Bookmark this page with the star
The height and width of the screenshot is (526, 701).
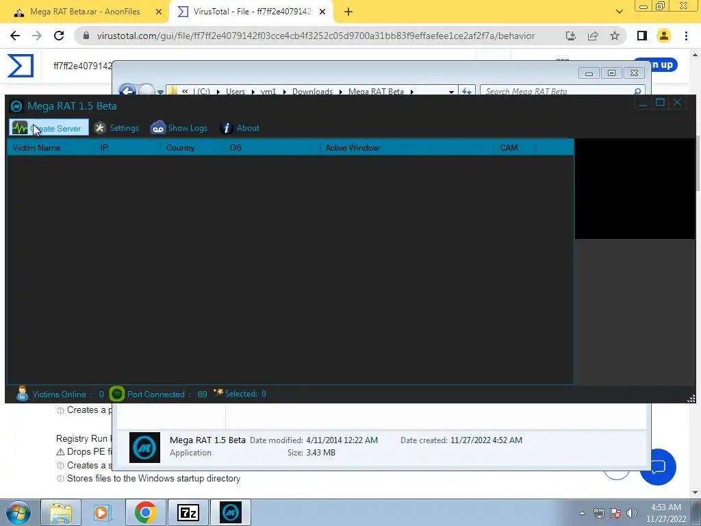click(x=615, y=36)
